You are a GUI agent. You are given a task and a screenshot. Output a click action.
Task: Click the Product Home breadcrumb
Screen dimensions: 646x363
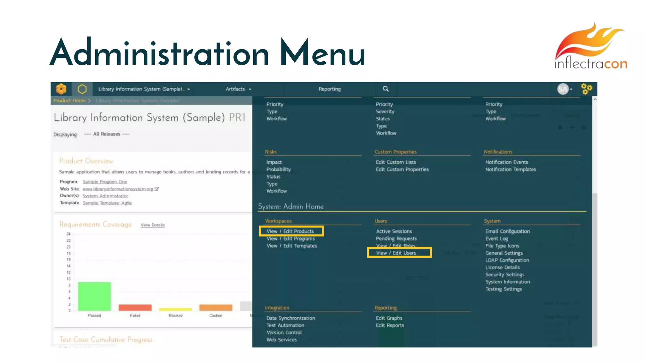coord(69,101)
